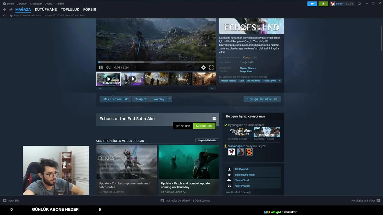Select the Launch Trailer thumbnail

133,79
